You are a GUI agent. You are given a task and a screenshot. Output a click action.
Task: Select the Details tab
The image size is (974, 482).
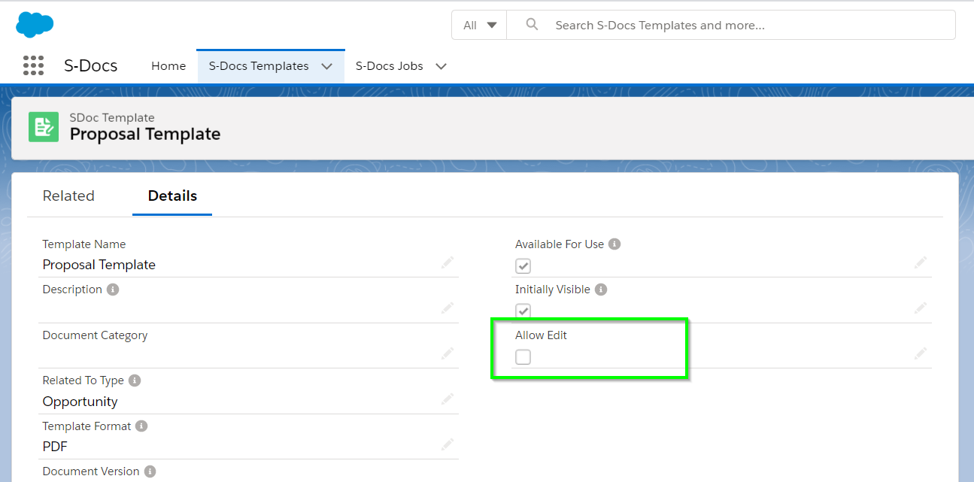point(172,196)
